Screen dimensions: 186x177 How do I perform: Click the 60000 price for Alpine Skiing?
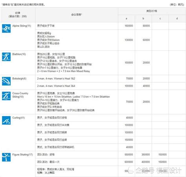(x=146, y=40)
